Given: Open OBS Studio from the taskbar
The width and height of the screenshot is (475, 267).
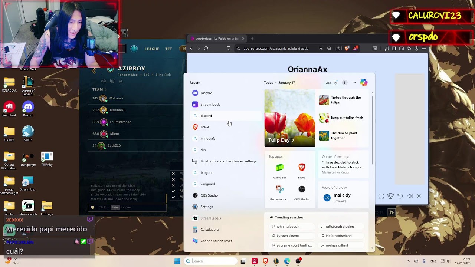Looking at the screenshot, I should [x=298, y=261].
